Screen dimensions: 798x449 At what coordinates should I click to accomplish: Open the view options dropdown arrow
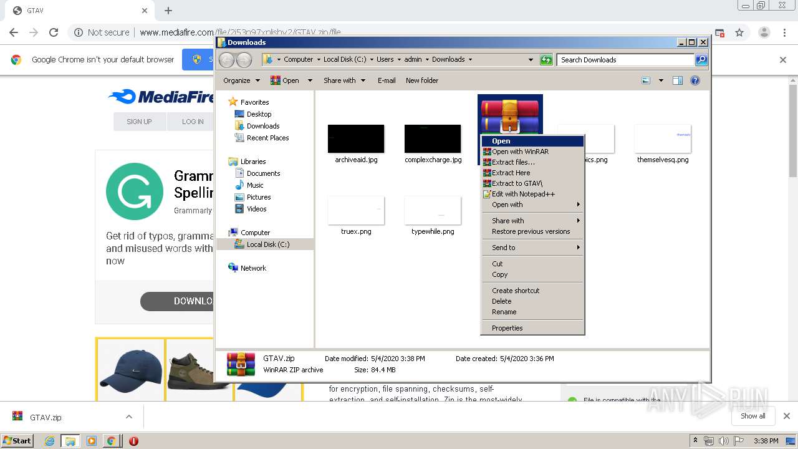(x=661, y=80)
